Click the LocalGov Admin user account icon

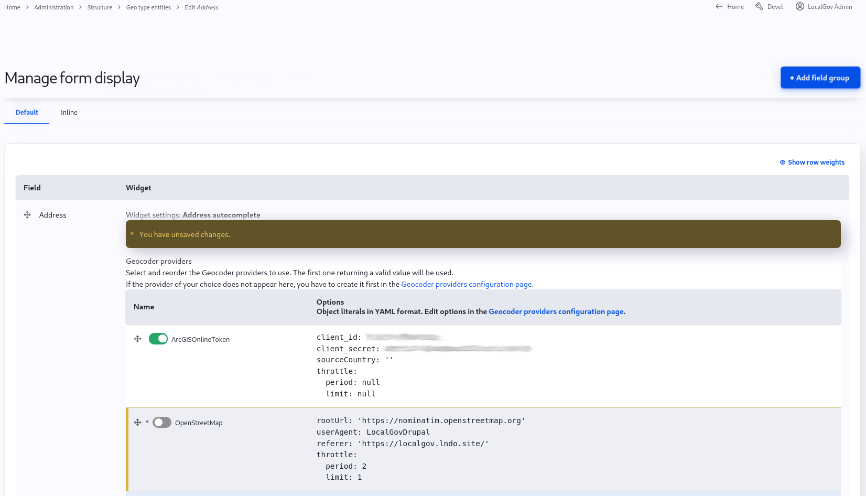tap(800, 6)
